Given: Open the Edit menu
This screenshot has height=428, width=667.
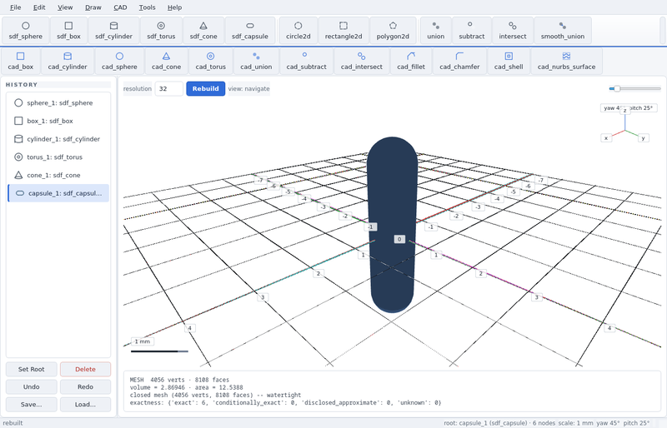Looking at the screenshot, I should [x=39, y=7].
